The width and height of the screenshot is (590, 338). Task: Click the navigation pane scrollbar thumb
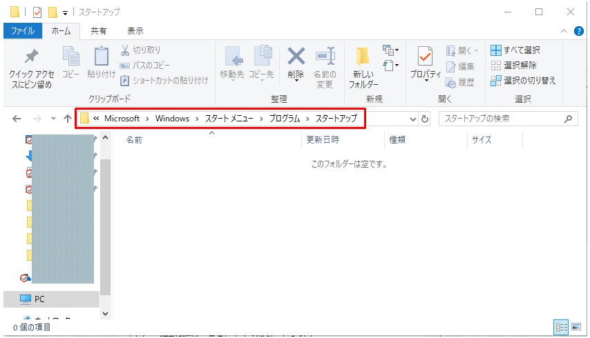tap(106, 227)
